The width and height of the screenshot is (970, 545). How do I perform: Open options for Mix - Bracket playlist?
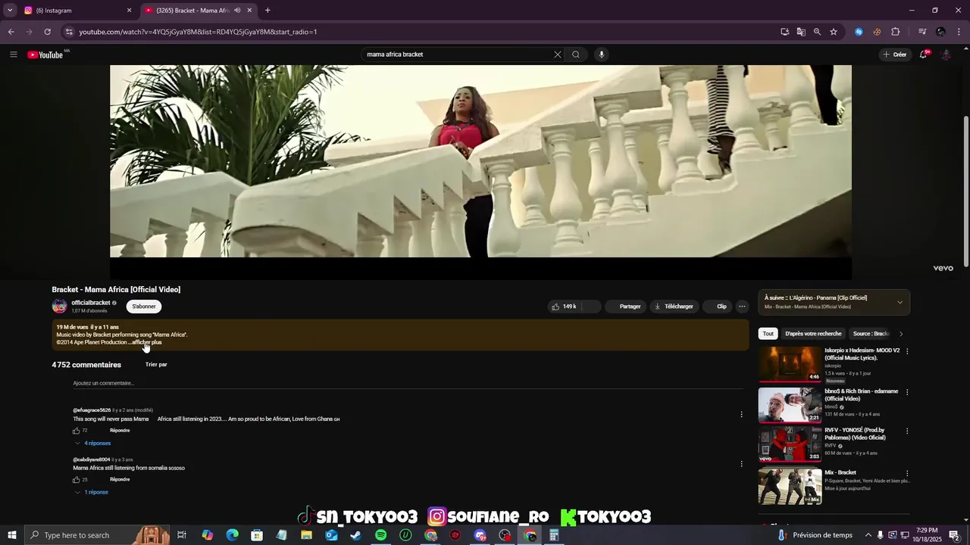click(x=907, y=473)
